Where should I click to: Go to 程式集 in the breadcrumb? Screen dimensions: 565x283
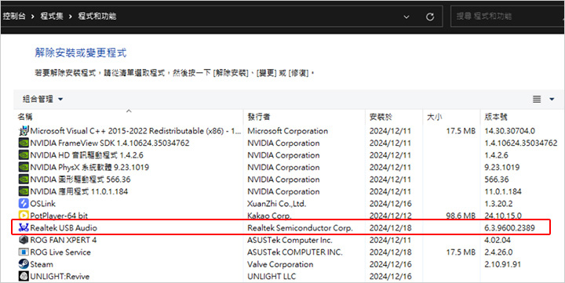[x=52, y=16]
